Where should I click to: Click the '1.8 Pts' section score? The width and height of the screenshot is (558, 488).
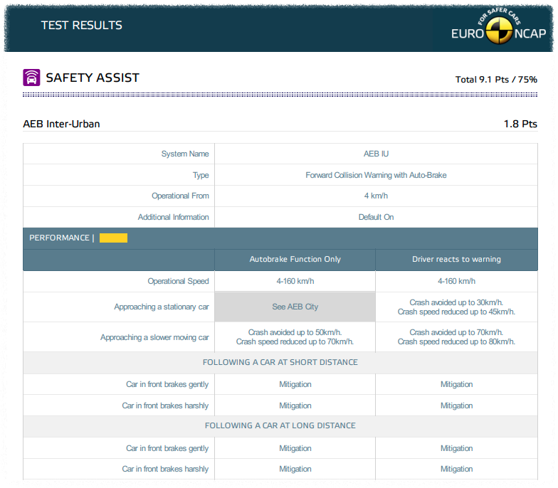coord(520,124)
